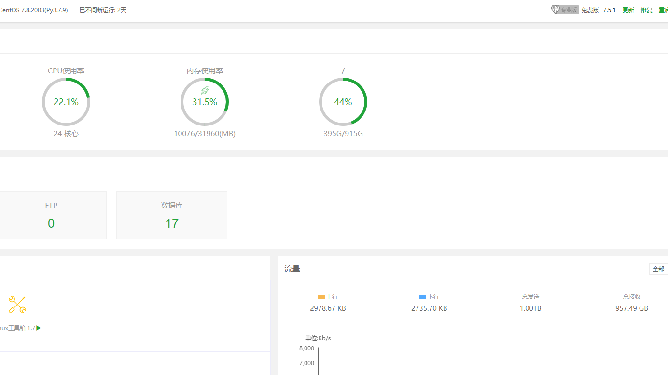The width and height of the screenshot is (668, 375).
Task: Click the root disk 44% gauge
Action: 343,102
